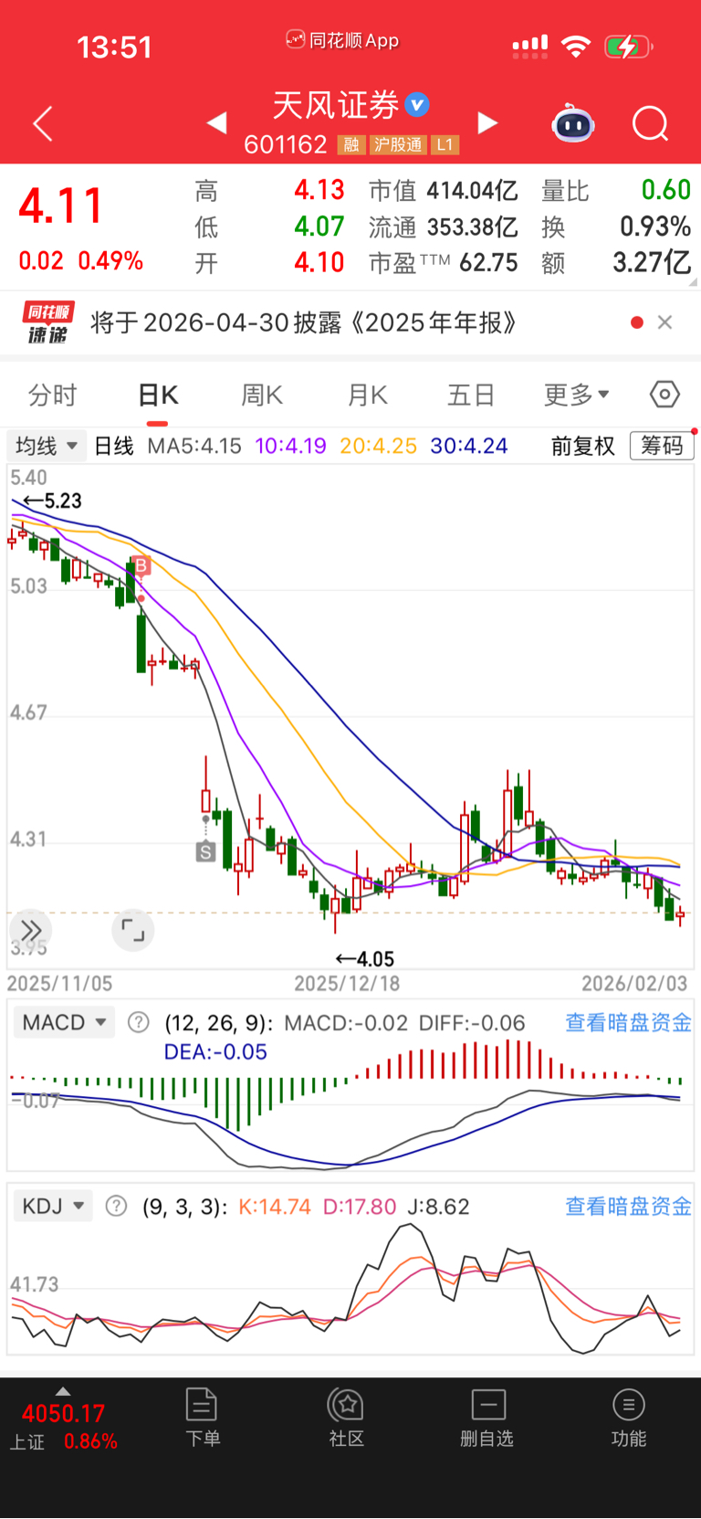The width and height of the screenshot is (701, 1519).
Task: Toggle the 前复权 price adjustment setting
Action: (583, 446)
